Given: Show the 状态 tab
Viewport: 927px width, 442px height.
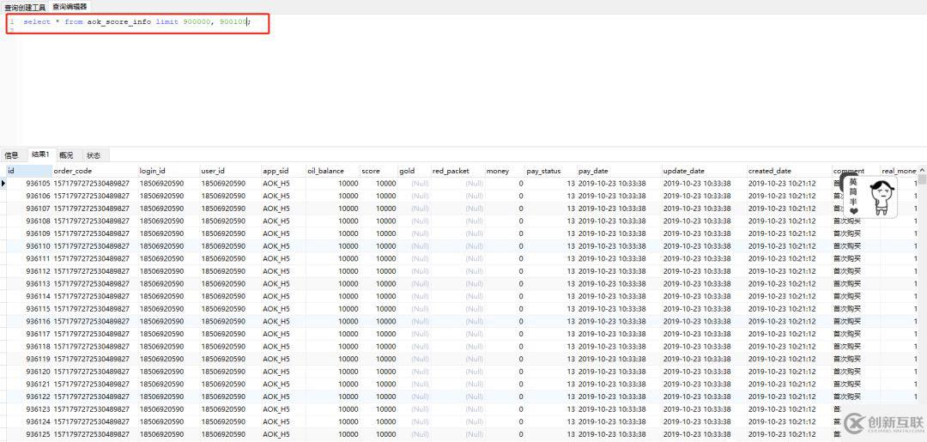Looking at the screenshot, I should 94,155.
